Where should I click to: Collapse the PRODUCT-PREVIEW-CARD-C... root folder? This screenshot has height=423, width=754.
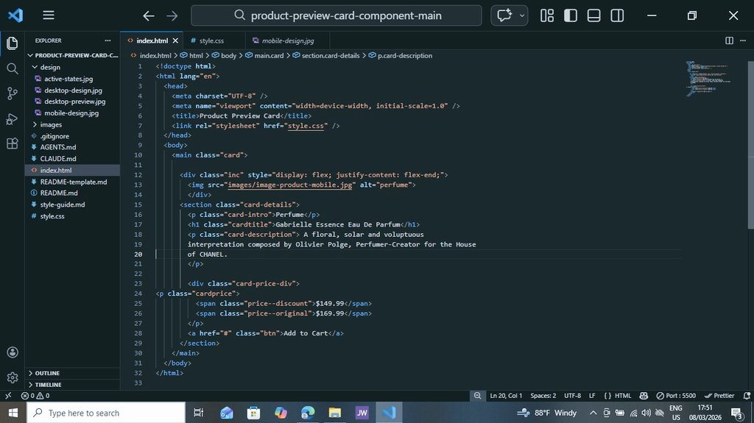72,55
